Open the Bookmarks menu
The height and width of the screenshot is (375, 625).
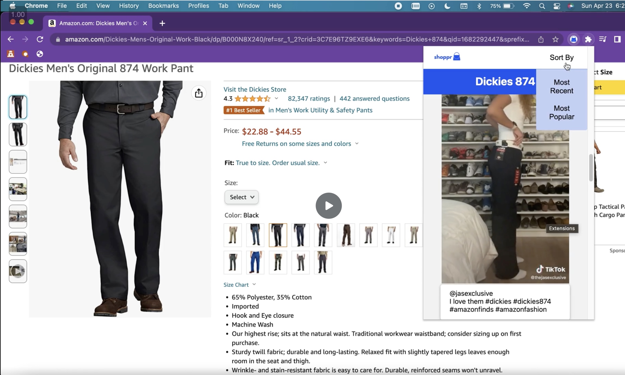pyautogui.click(x=163, y=6)
